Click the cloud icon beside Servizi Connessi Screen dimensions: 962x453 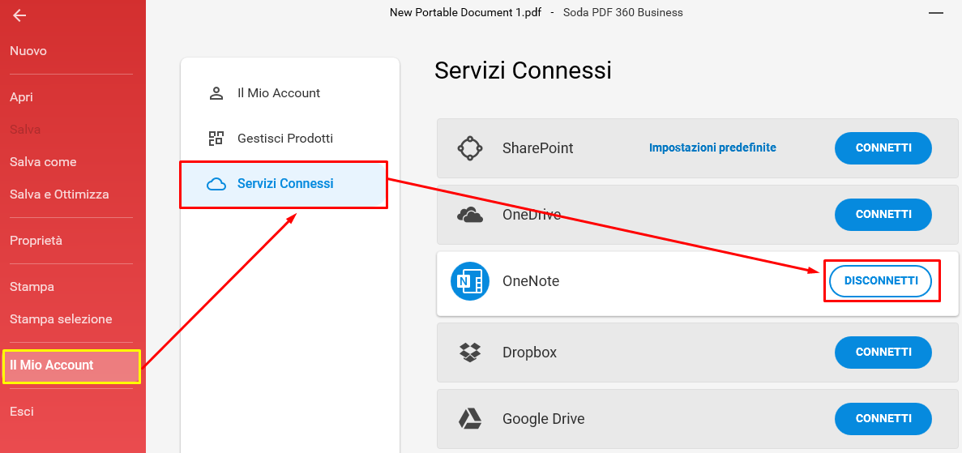216,183
